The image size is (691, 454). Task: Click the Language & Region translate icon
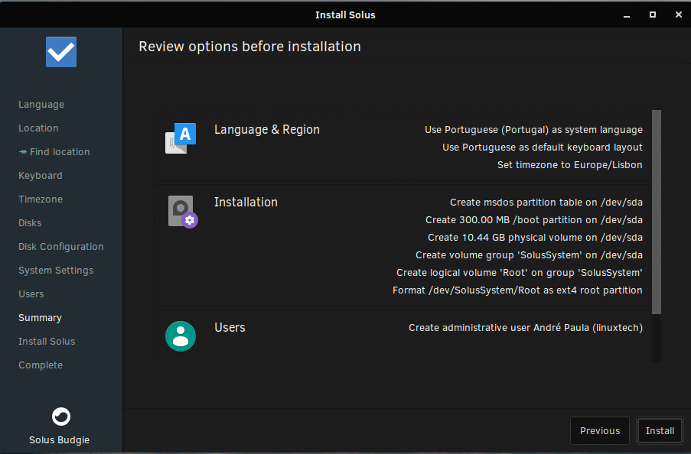pyautogui.click(x=181, y=138)
